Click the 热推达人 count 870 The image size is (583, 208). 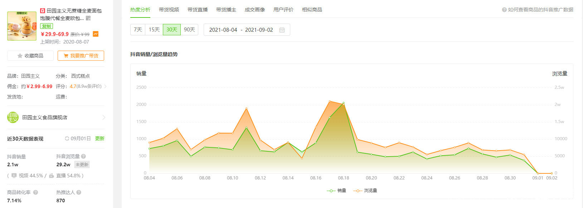click(x=60, y=201)
